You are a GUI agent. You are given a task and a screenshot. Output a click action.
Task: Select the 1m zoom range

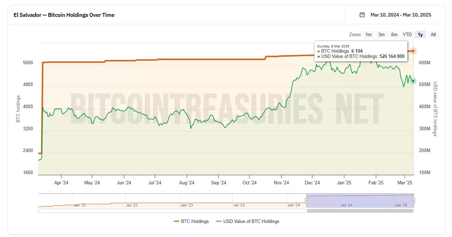[368, 34]
